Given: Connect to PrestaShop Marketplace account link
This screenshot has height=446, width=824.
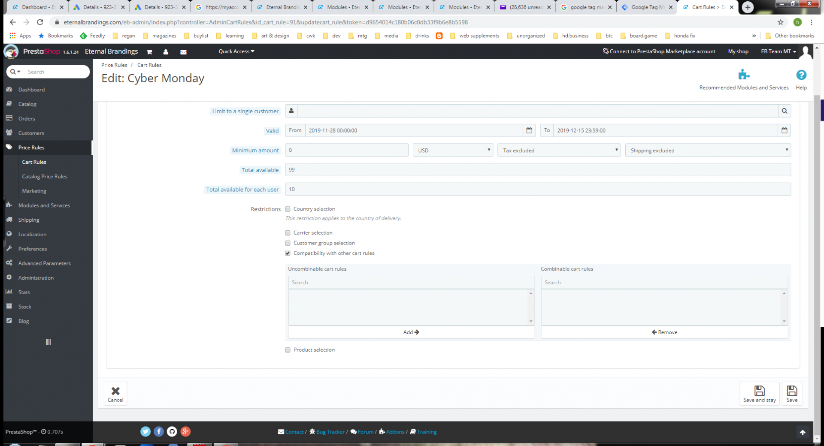Looking at the screenshot, I should 659,51.
